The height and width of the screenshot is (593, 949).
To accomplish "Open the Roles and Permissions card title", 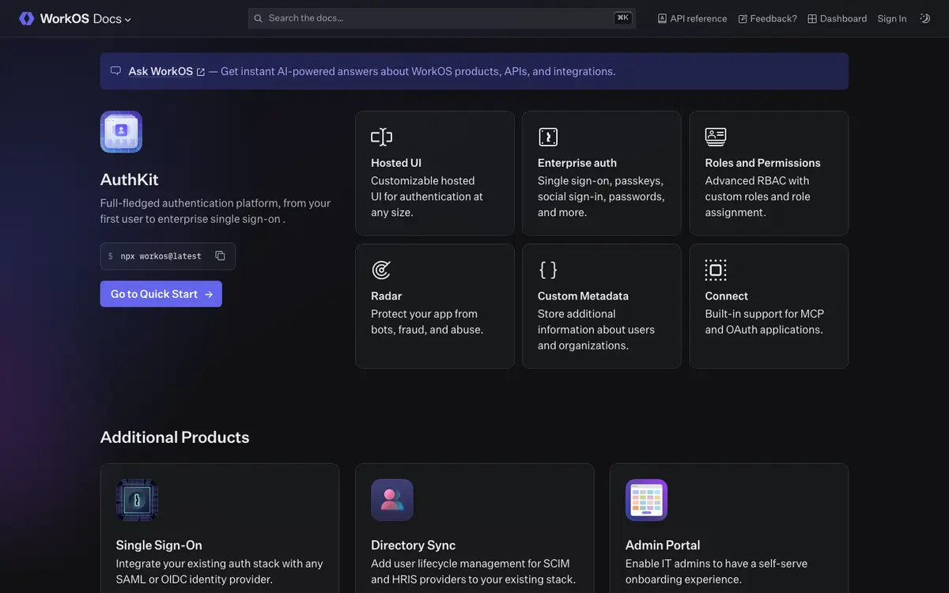I will [763, 163].
